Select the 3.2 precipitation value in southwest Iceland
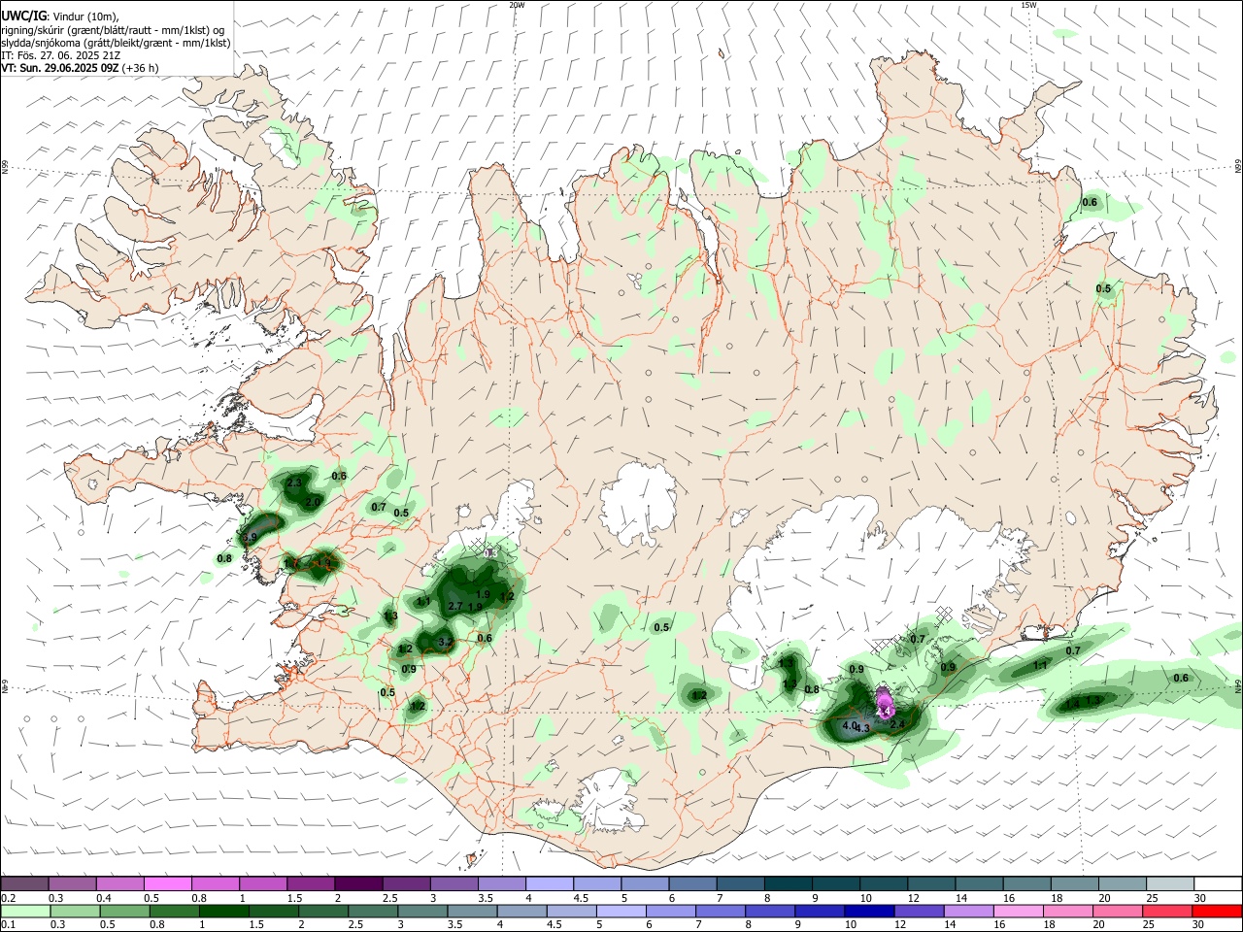1243x932 pixels. pos(446,642)
